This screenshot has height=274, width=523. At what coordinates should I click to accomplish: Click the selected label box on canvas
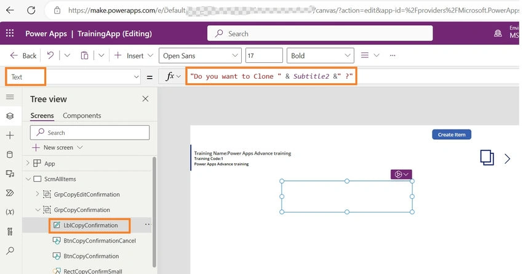click(x=347, y=196)
